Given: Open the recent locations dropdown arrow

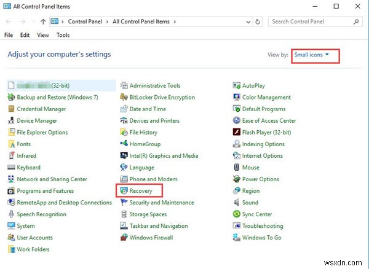Looking at the screenshot, I should click(x=33, y=21).
